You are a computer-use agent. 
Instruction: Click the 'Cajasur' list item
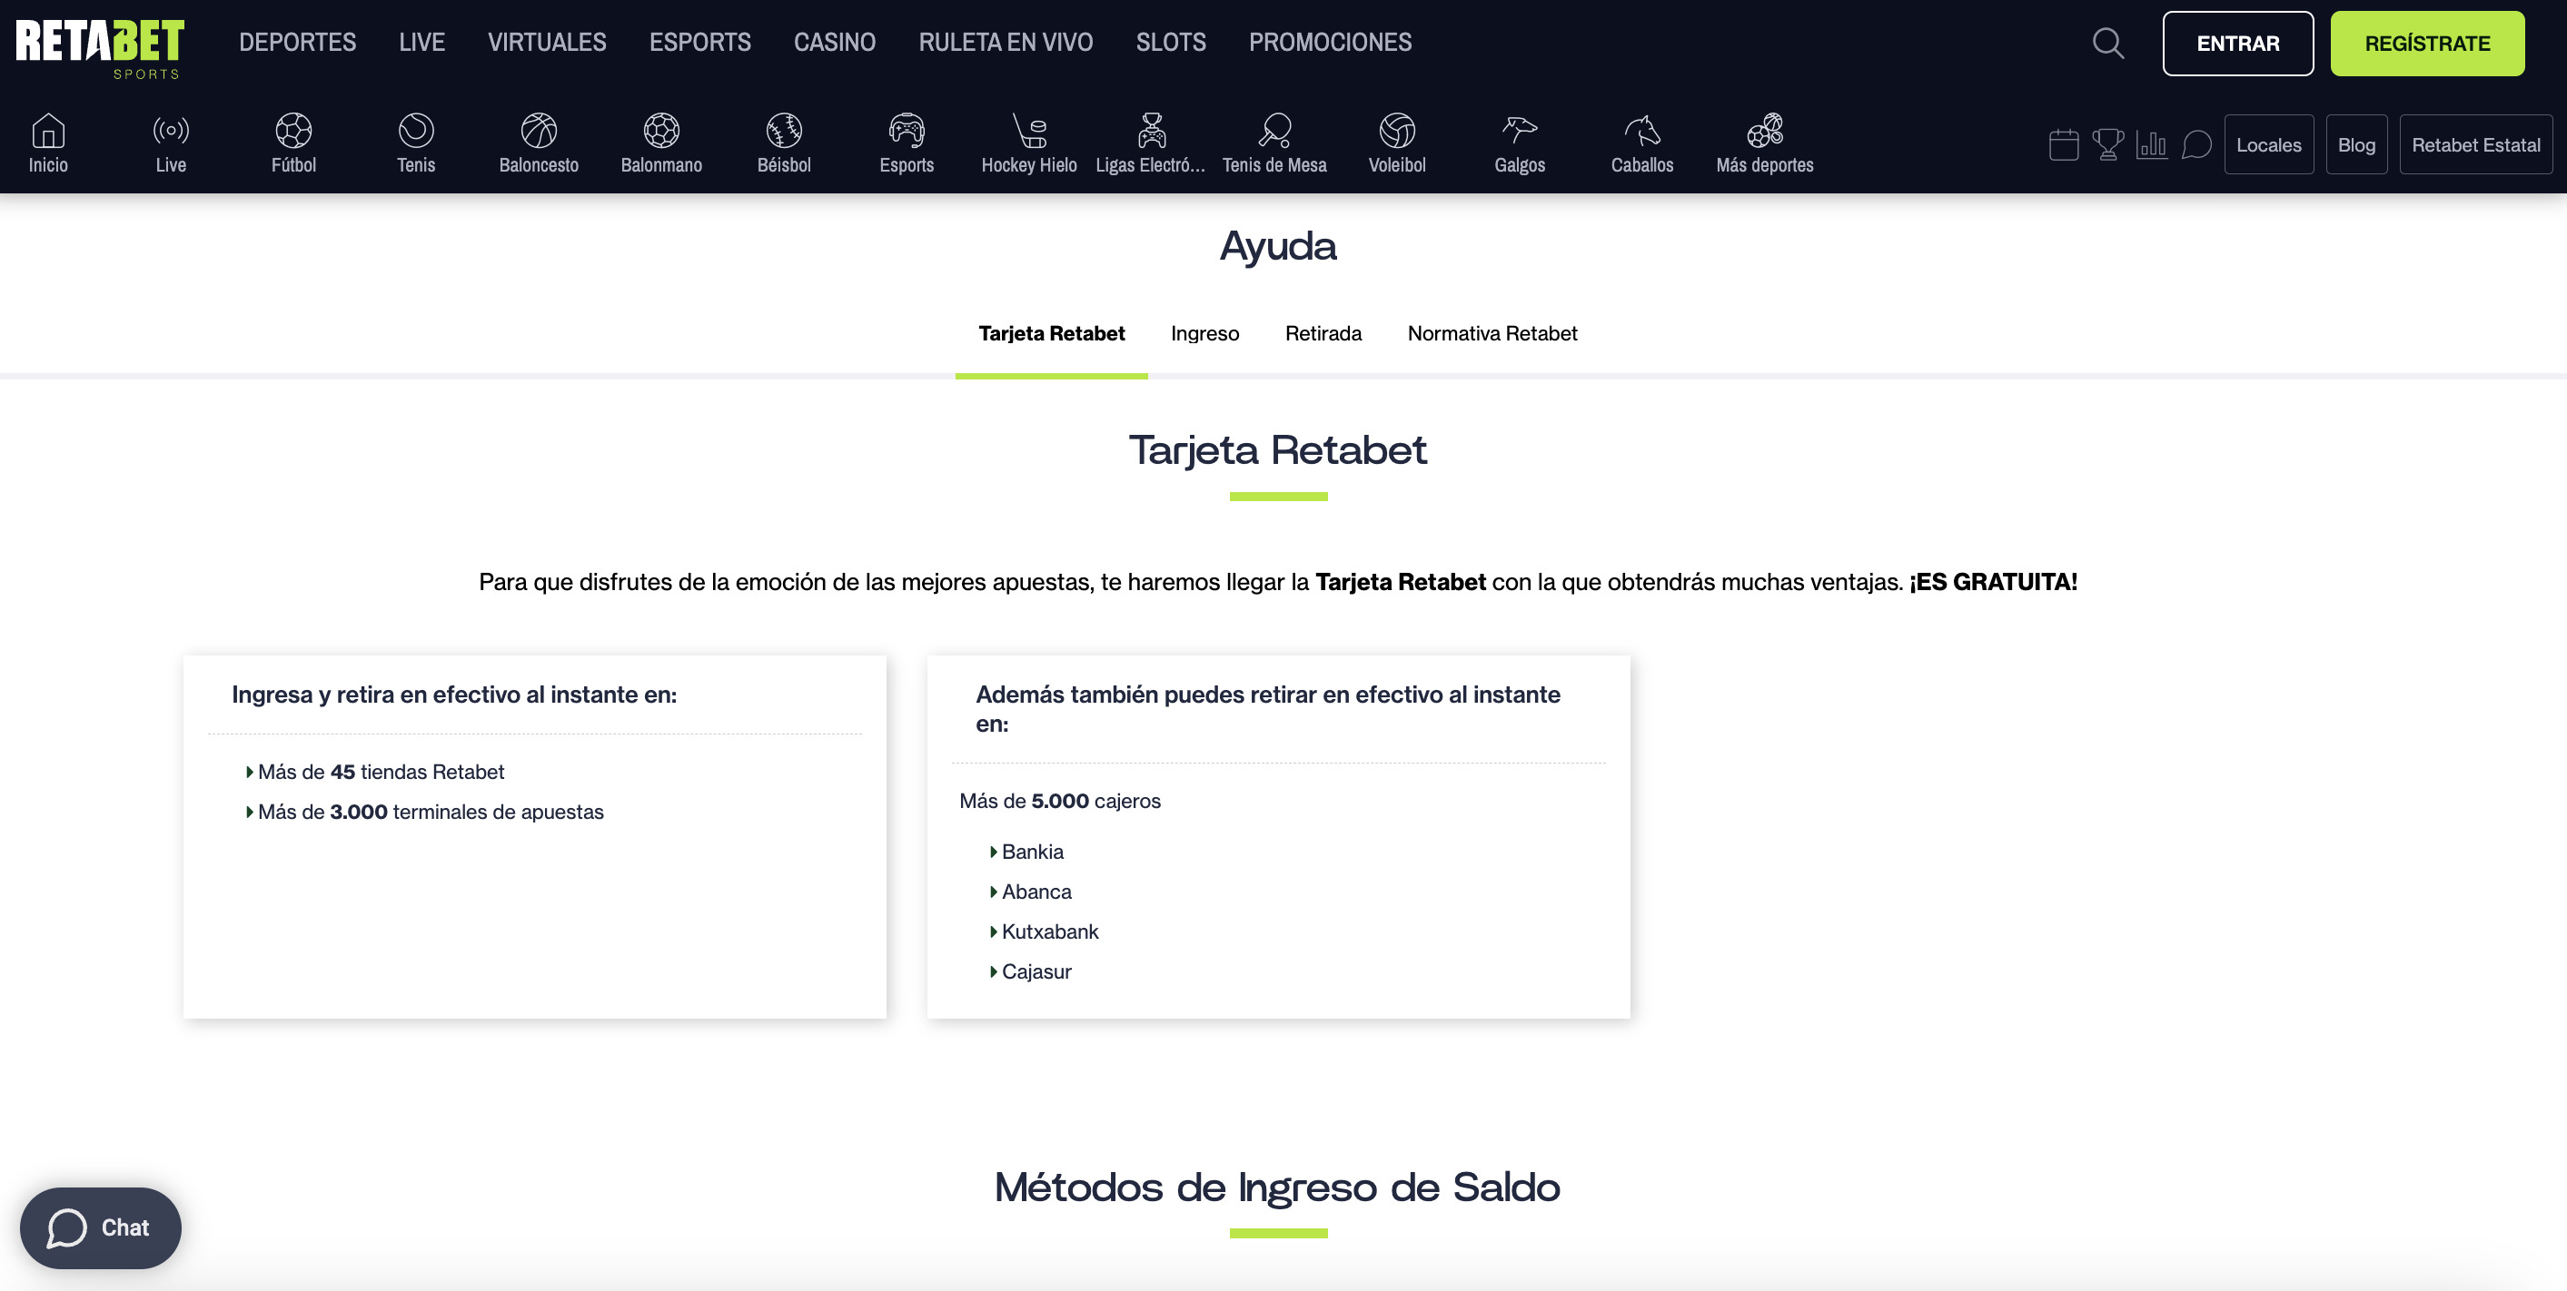[1036, 971]
